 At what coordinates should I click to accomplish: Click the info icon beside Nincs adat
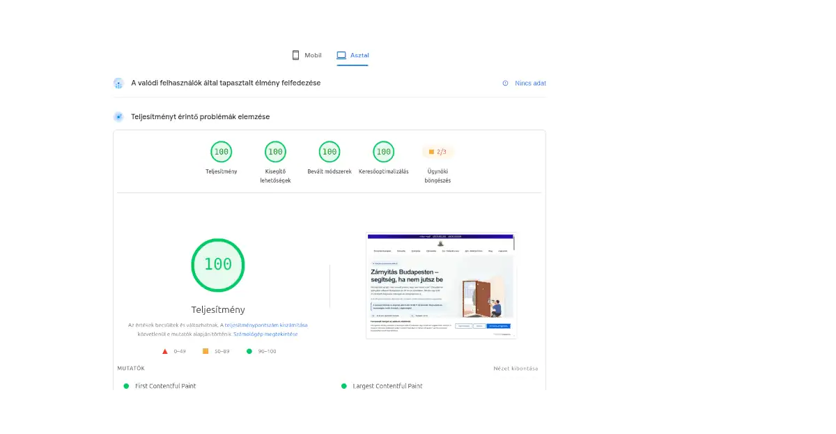tap(506, 83)
